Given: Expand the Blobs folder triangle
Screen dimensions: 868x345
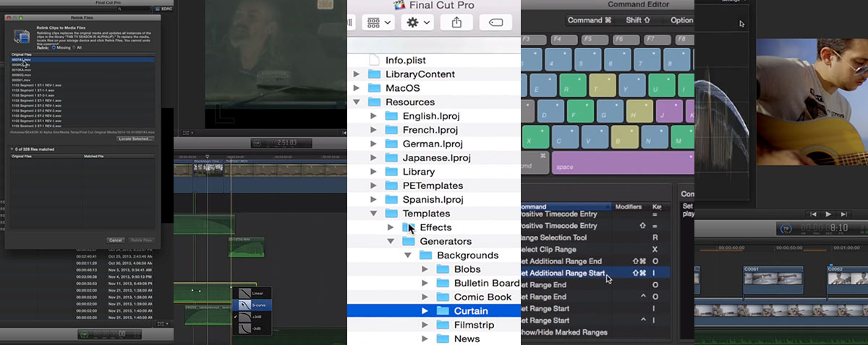Looking at the screenshot, I should 425,269.
